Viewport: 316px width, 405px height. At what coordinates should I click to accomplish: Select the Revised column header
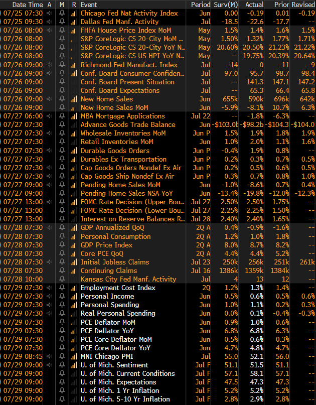(x=302, y=5)
